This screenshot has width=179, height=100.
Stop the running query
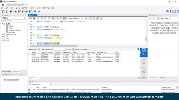click(x=49, y=18)
